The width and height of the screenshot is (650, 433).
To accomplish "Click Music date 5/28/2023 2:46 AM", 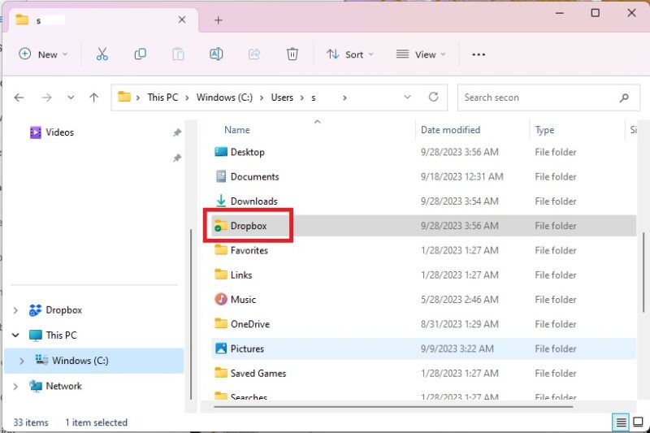I will (x=459, y=300).
